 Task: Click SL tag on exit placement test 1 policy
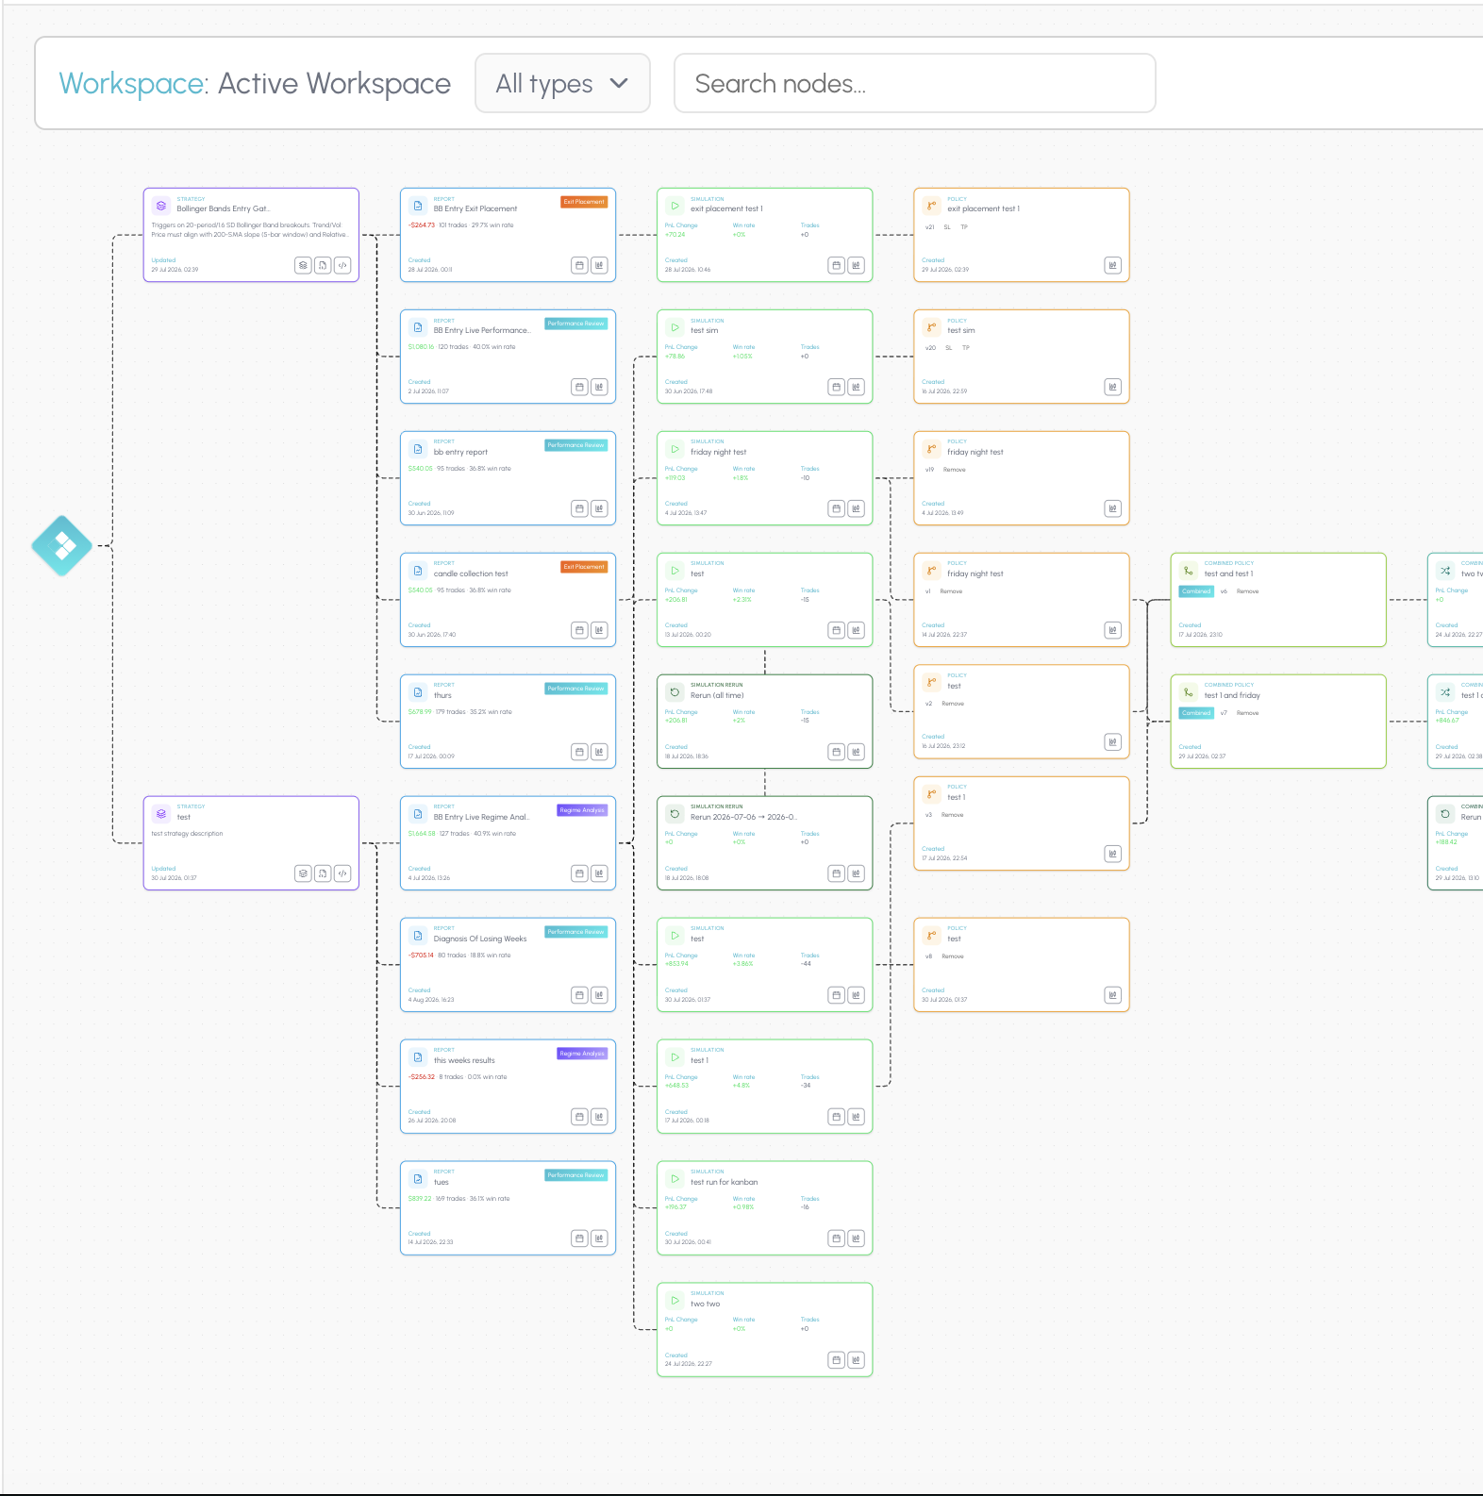pos(947,227)
